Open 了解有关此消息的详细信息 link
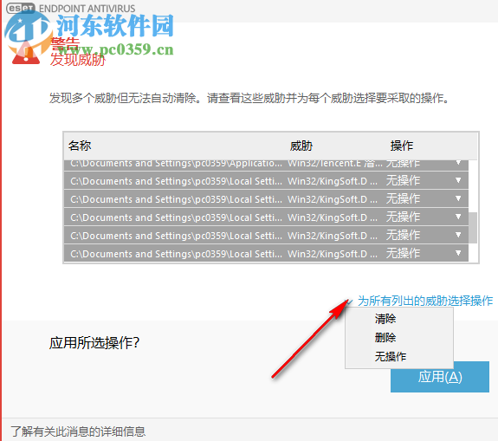The width and height of the screenshot is (498, 441). [x=78, y=431]
